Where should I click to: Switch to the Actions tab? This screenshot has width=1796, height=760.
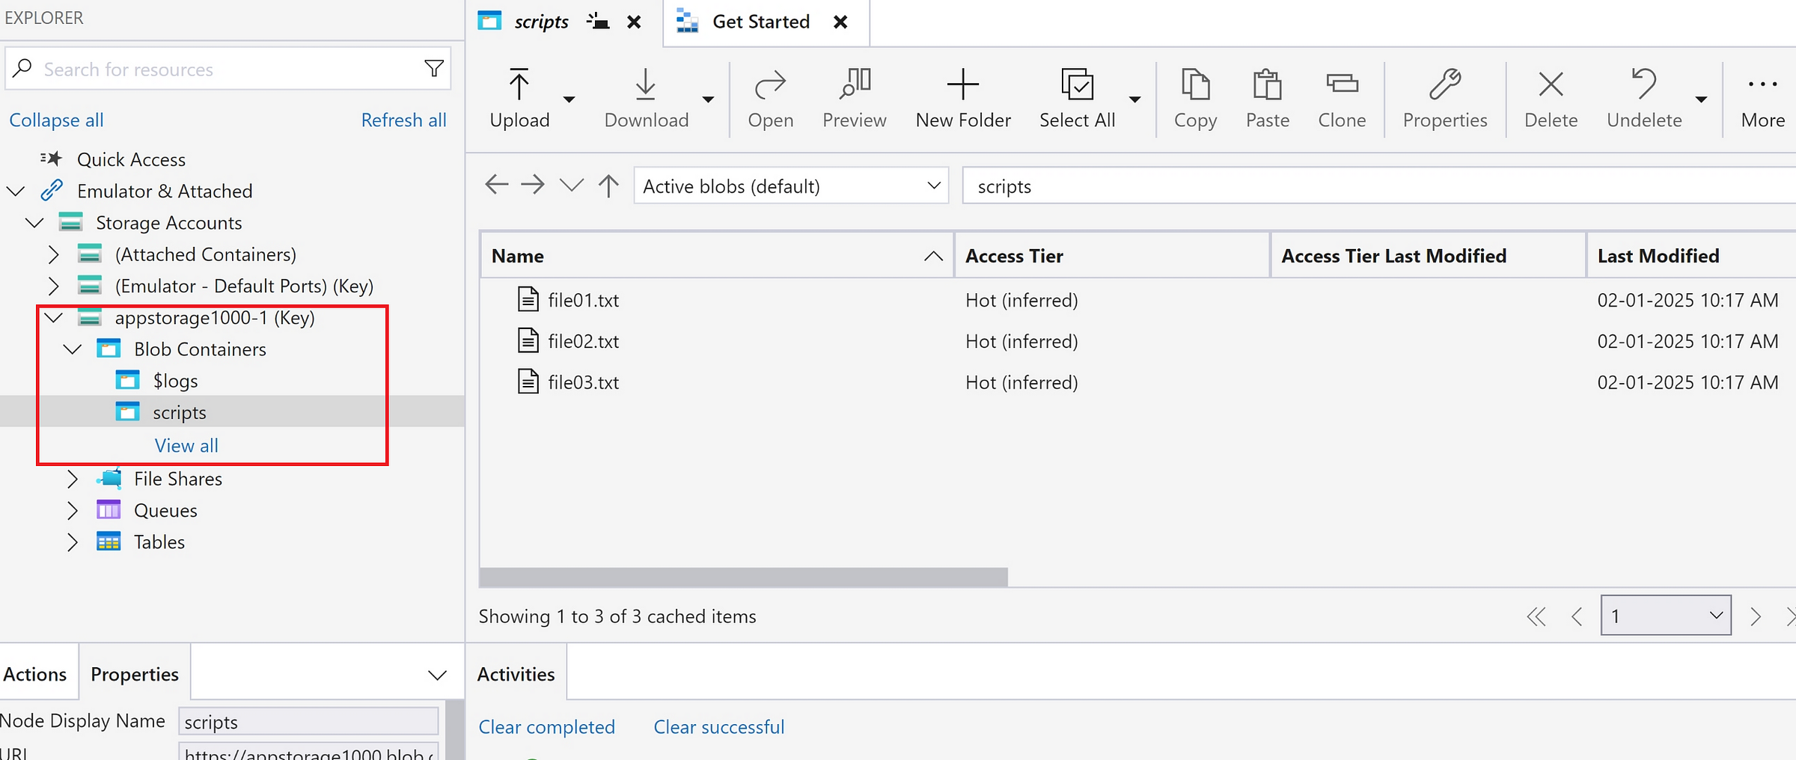[x=34, y=674]
